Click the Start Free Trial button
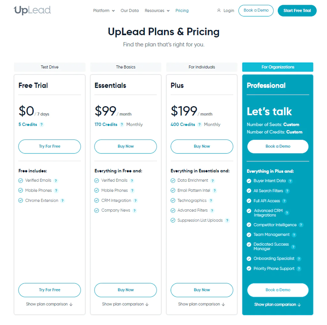 297,10
